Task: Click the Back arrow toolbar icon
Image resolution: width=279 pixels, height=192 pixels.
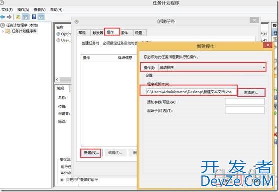Action: pyautogui.click(x=2, y=17)
